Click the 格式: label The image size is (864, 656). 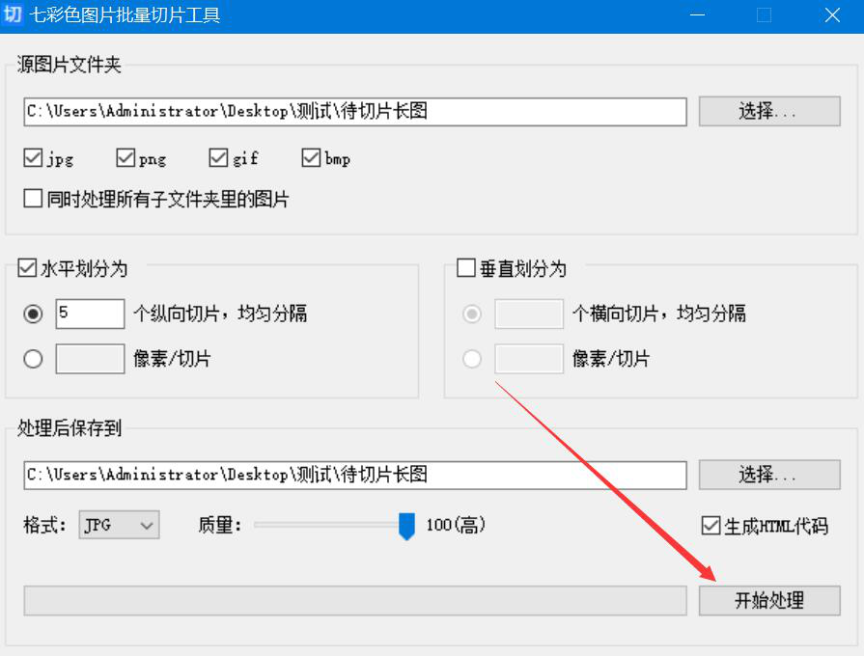pos(44,525)
